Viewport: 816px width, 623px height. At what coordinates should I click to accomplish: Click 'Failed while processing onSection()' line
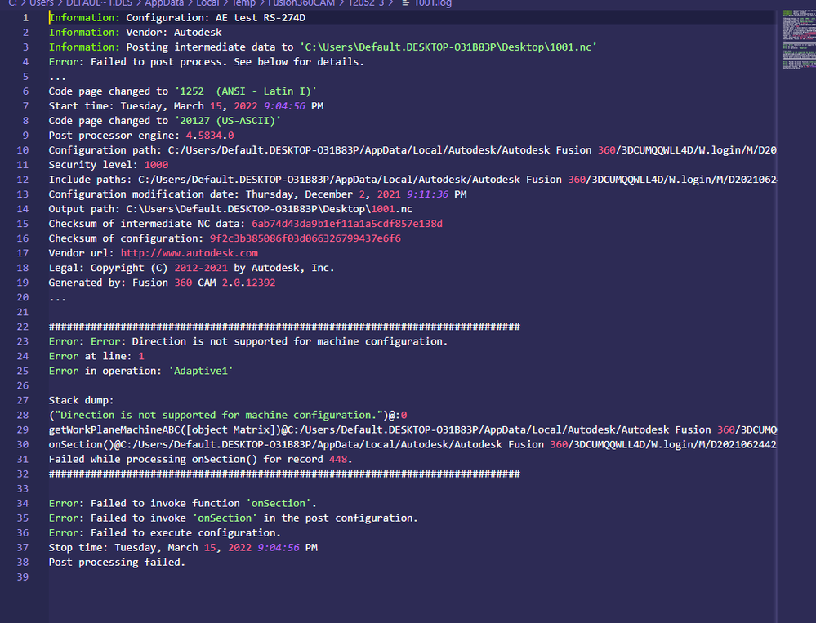tap(200, 459)
